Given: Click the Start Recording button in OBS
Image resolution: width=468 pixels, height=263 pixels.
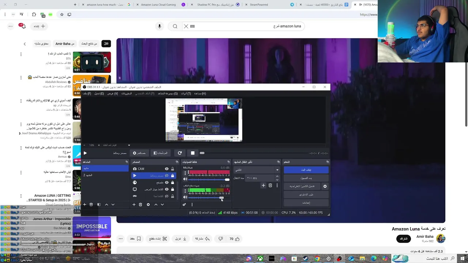Looking at the screenshot, I should click(306, 178).
